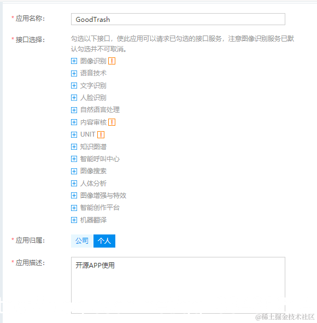Expand the 知识图谱 interface group
317x323 pixels.
(74, 146)
